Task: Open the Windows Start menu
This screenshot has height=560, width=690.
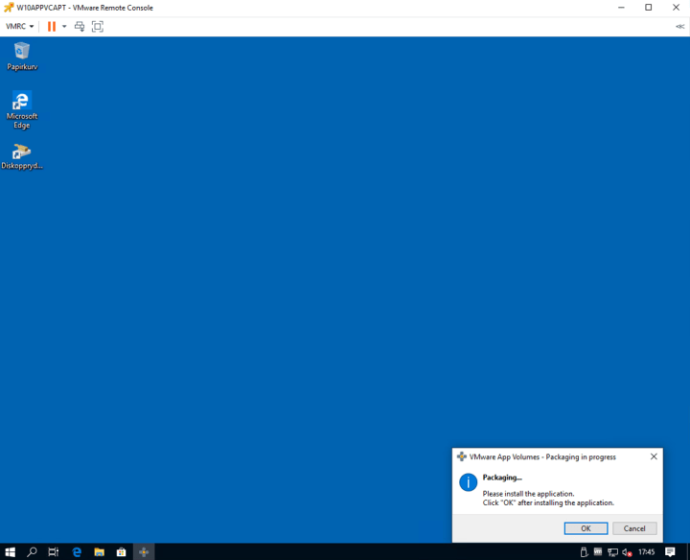Action: click(11, 552)
